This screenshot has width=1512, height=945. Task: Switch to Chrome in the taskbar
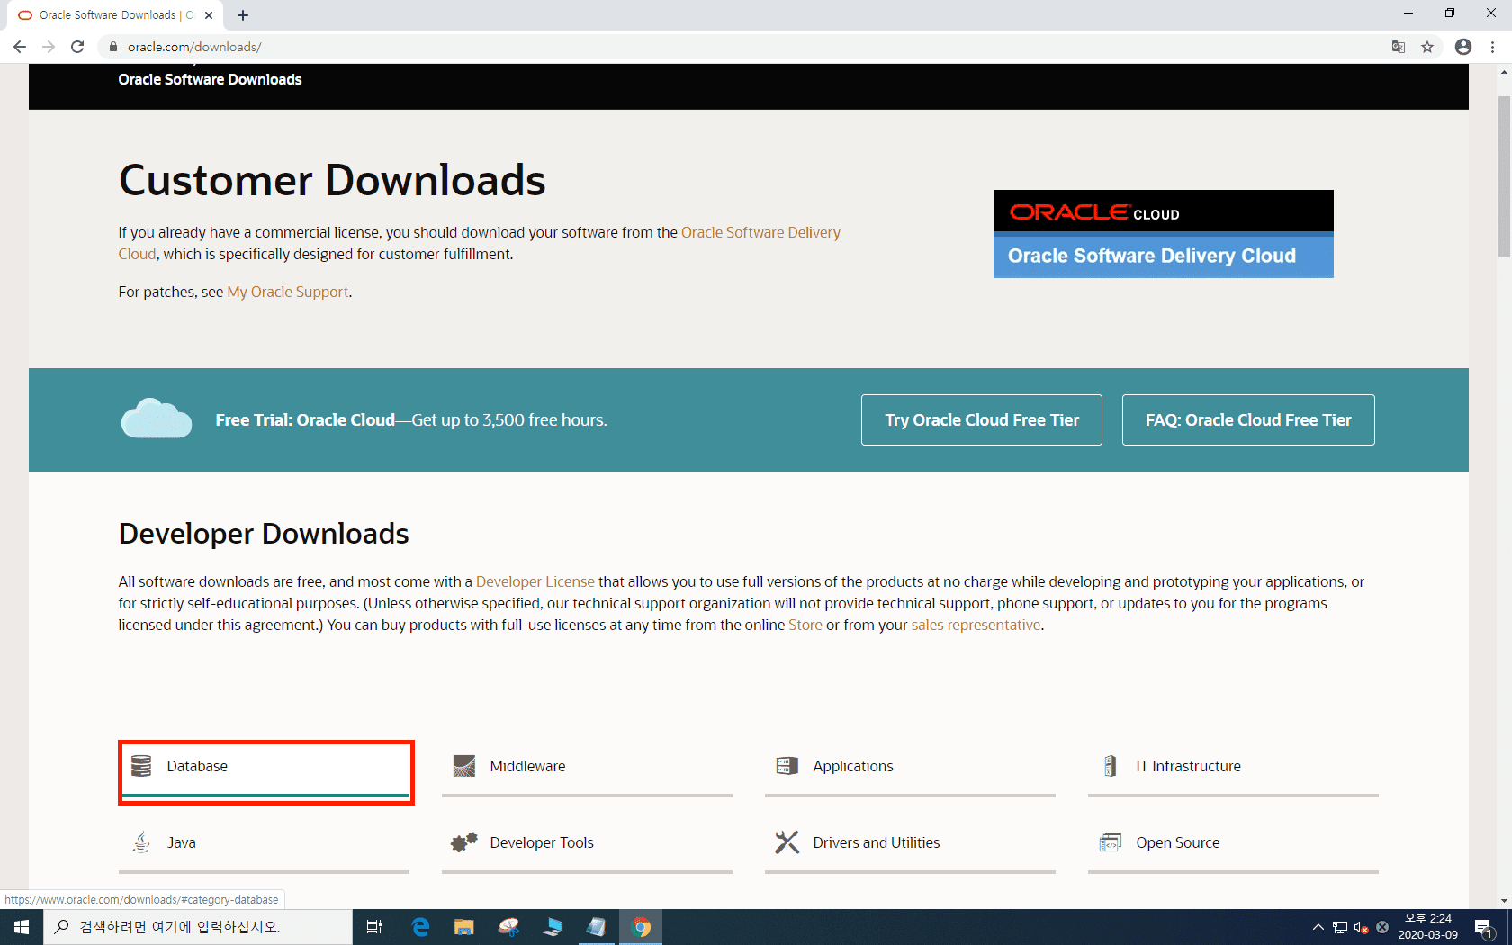(x=641, y=927)
